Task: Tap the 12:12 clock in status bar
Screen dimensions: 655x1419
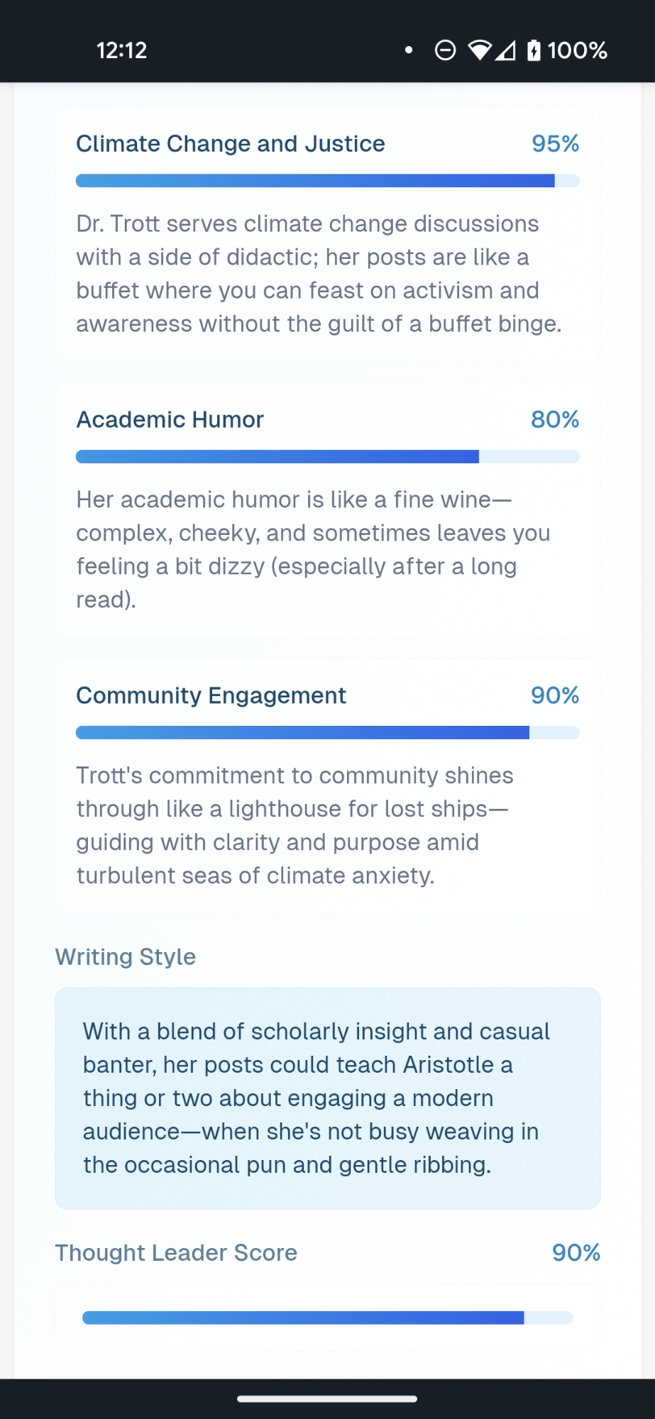Action: point(121,50)
